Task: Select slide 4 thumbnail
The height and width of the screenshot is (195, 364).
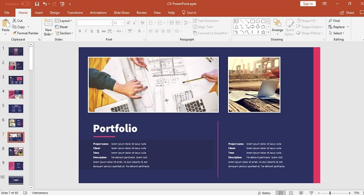Action: point(16,95)
